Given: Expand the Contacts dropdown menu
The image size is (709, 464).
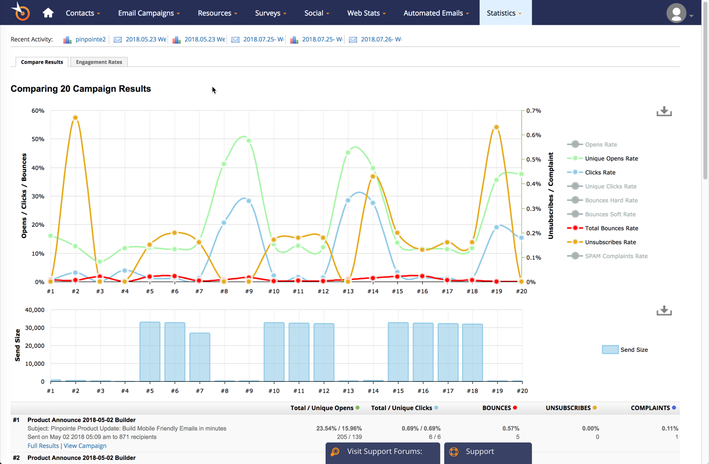Looking at the screenshot, I should pos(83,13).
